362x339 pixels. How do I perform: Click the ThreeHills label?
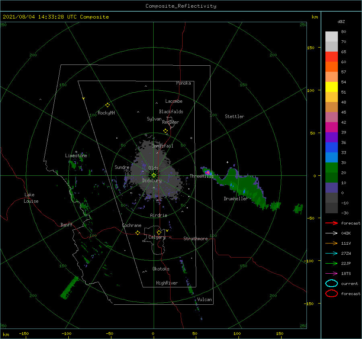click(x=202, y=176)
